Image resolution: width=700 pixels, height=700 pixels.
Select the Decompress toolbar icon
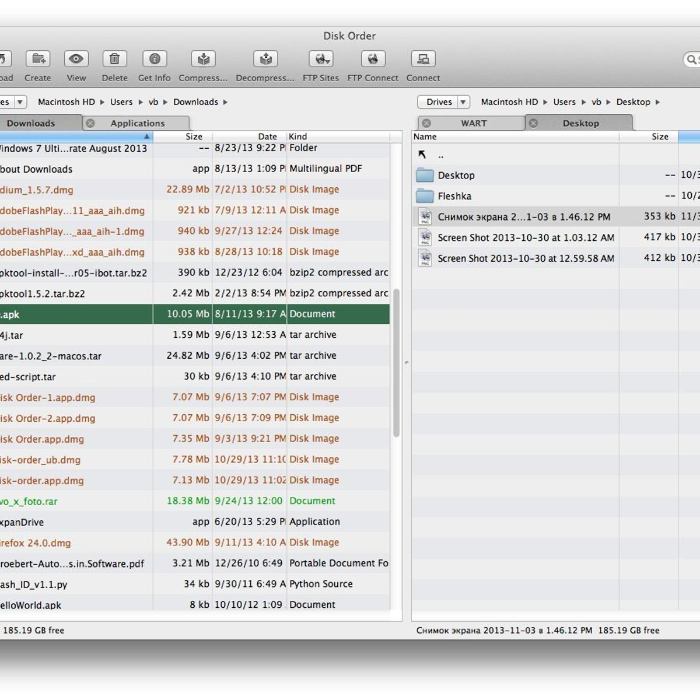click(265, 59)
